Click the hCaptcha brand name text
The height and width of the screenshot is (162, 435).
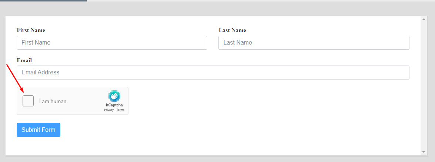(114, 105)
